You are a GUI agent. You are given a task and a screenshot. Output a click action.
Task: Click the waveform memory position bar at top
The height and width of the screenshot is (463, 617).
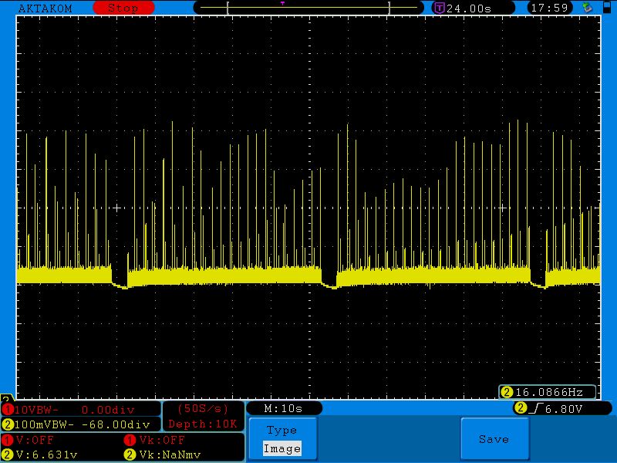point(308,8)
